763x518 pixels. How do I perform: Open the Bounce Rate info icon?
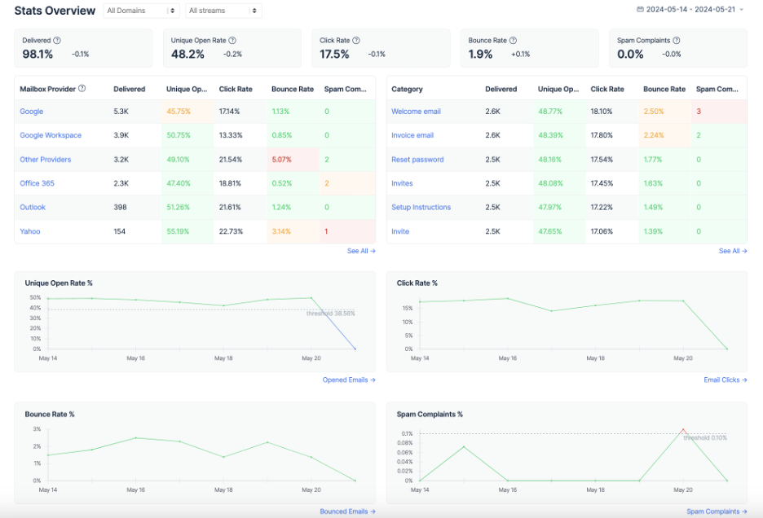pyautogui.click(x=513, y=39)
